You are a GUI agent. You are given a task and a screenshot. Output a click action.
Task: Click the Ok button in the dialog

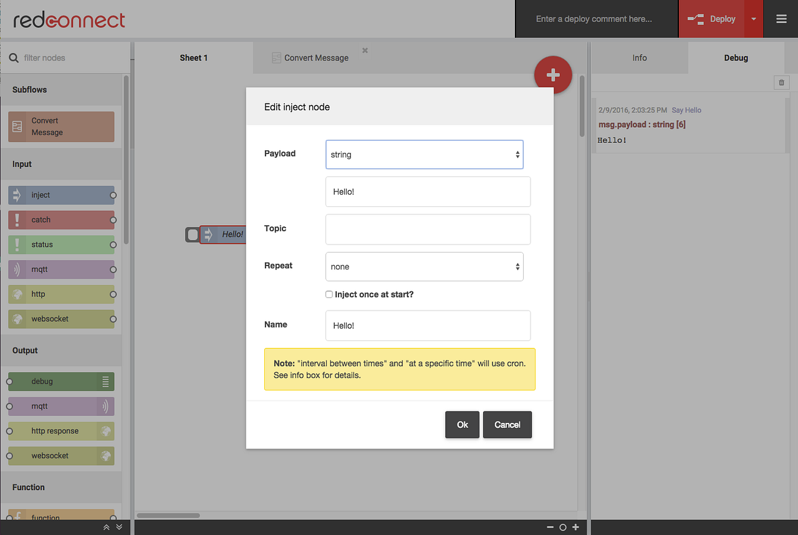(x=462, y=425)
